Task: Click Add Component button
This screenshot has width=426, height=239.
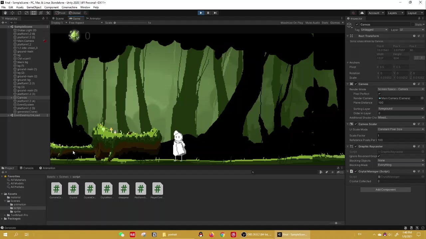Action: (x=385, y=190)
